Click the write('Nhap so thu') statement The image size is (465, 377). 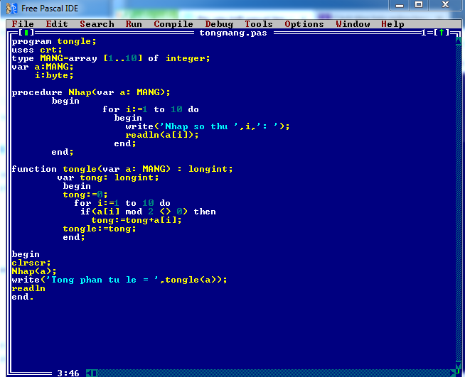coord(208,126)
